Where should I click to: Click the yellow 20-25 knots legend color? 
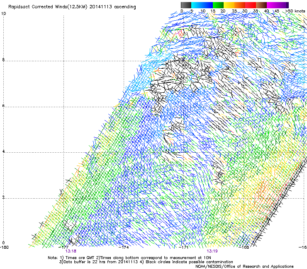(x=229, y=5)
